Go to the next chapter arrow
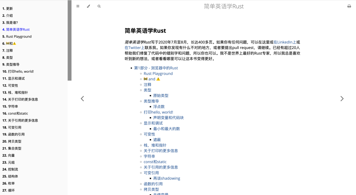The image size is (356, 195). click(342, 99)
